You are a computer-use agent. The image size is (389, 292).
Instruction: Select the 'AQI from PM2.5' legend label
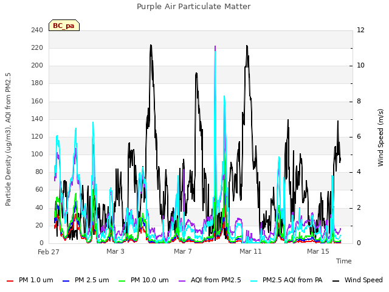(216, 280)
